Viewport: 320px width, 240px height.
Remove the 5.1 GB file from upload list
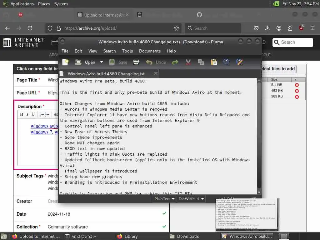297,85
